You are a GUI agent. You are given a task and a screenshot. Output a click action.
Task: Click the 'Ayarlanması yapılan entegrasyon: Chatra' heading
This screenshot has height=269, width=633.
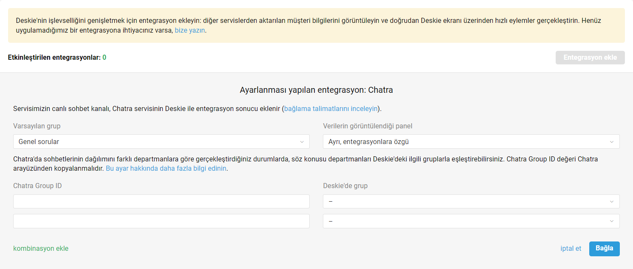tap(316, 90)
